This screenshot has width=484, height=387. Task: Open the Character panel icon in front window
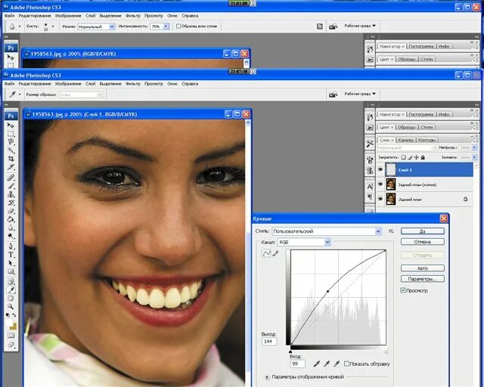[x=370, y=187]
